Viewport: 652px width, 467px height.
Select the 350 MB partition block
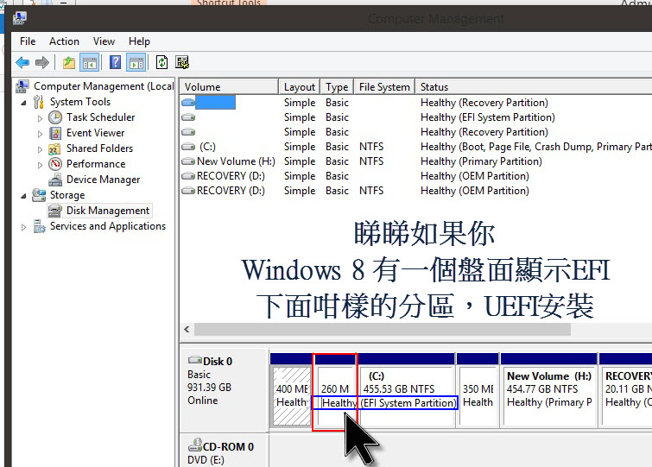[x=478, y=395]
